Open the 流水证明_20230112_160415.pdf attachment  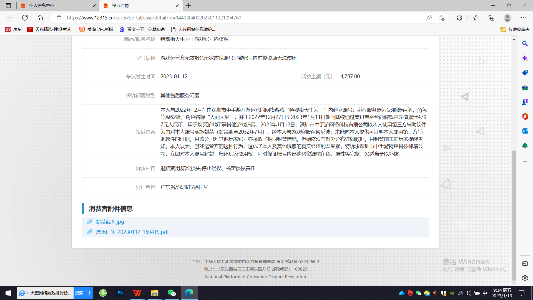pos(132,232)
